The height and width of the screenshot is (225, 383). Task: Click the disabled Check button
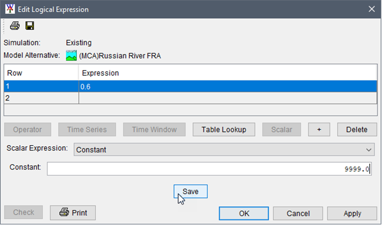tap(23, 212)
